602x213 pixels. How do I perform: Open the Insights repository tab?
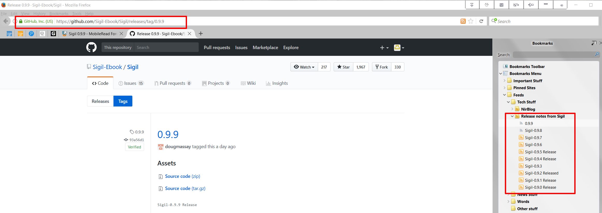pos(277,83)
